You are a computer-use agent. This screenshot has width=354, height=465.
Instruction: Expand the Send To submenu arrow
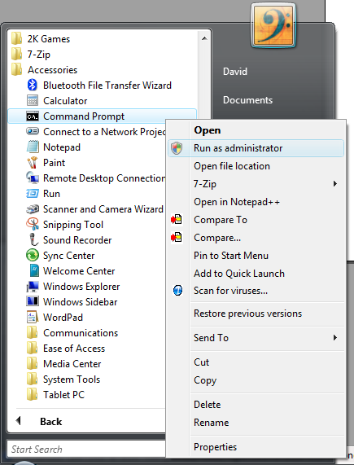(x=335, y=337)
